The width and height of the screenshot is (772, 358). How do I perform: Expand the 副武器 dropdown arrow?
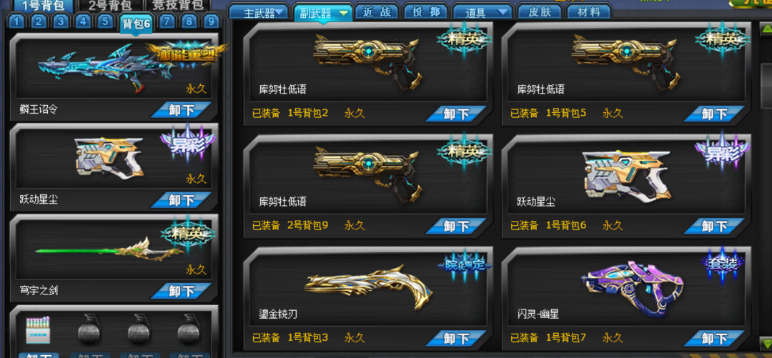click(343, 13)
